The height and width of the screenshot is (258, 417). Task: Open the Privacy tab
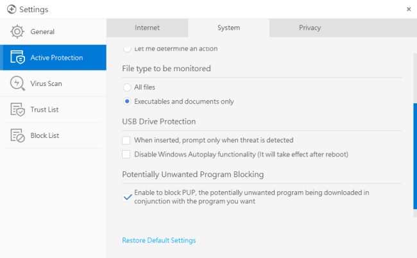310,28
